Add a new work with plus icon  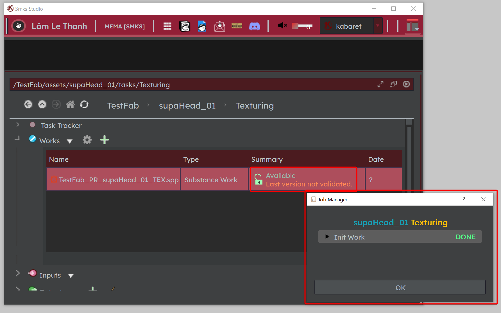coord(105,140)
